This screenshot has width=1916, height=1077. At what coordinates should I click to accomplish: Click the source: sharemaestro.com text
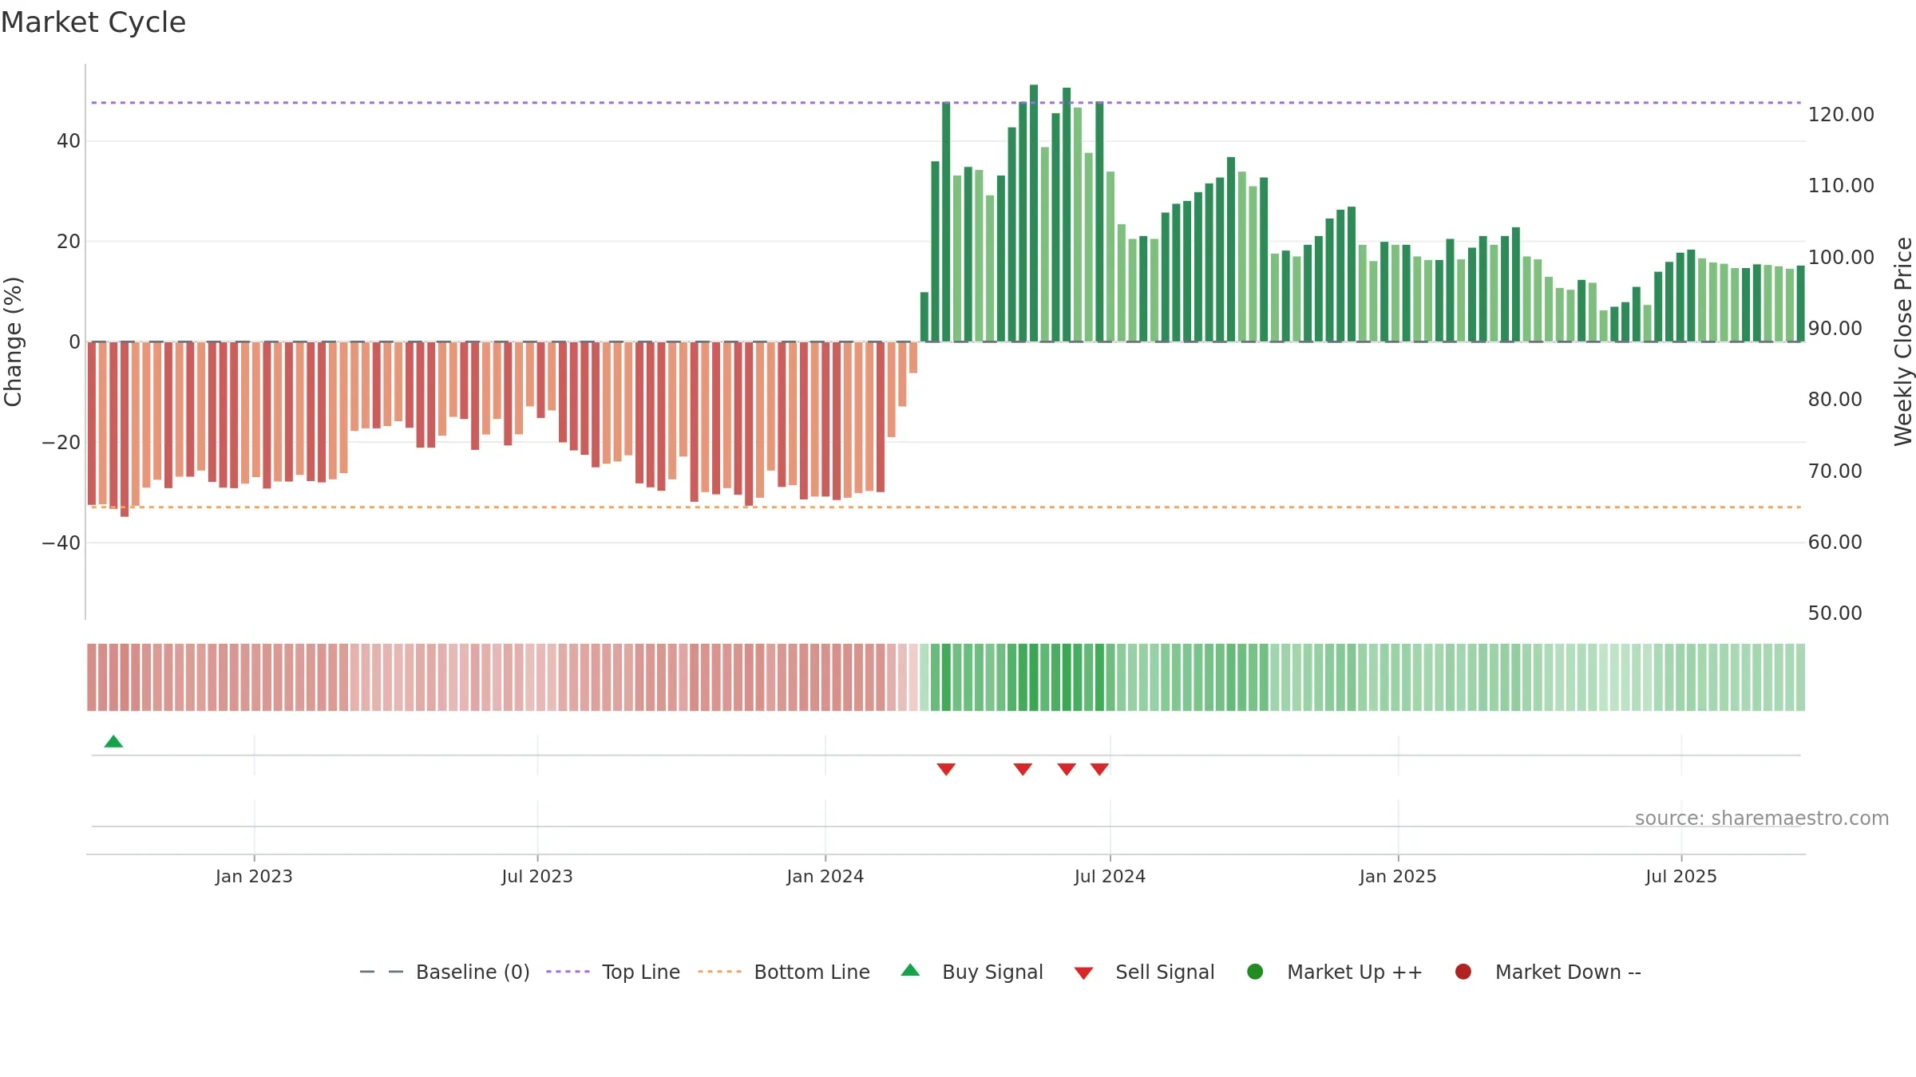pos(1762,819)
